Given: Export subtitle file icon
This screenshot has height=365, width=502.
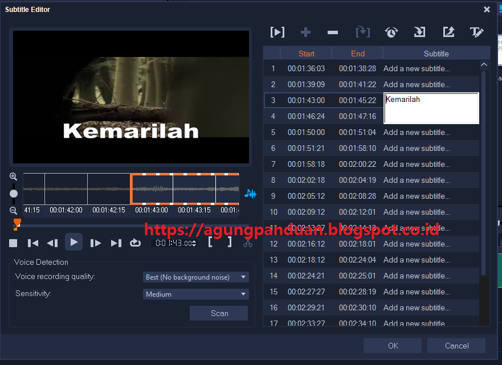Looking at the screenshot, I should click(448, 32).
